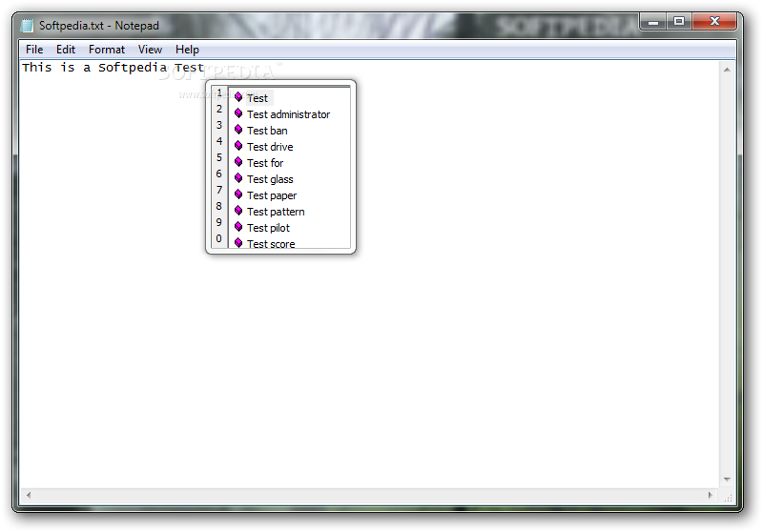Choose the 'Test for' suggestion
The height and width of the screenshot is (532, 763).
point(265,163)
